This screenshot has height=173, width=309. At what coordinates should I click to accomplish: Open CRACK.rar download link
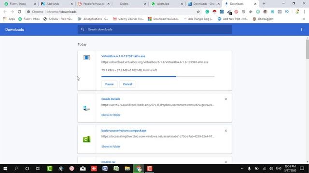pos(108,162)
